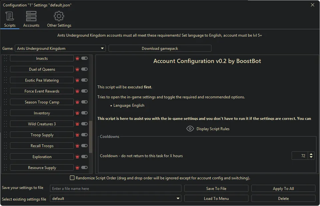Image resolution: width=320 pixels, height=206 pixels.
Task: Grab the drag handle of the Exploration row
Action: (x=6, y=156)
